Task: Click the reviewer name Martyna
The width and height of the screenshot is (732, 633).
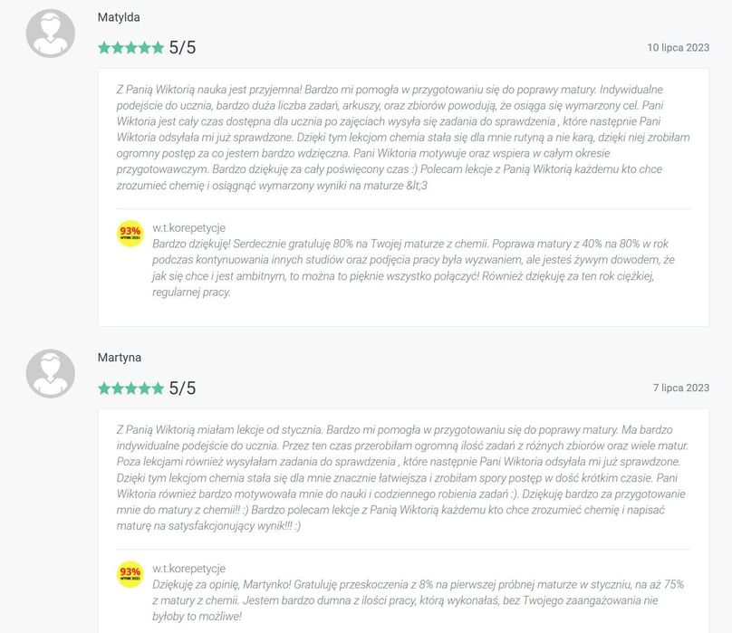Action: 119,358
